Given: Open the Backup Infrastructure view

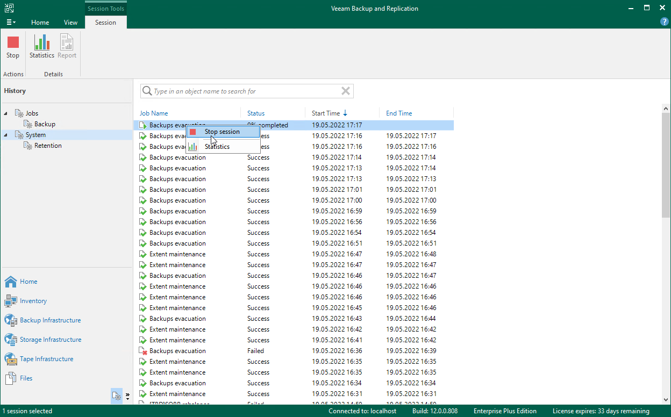Looking at the screenshot, I should click(50, 320).
